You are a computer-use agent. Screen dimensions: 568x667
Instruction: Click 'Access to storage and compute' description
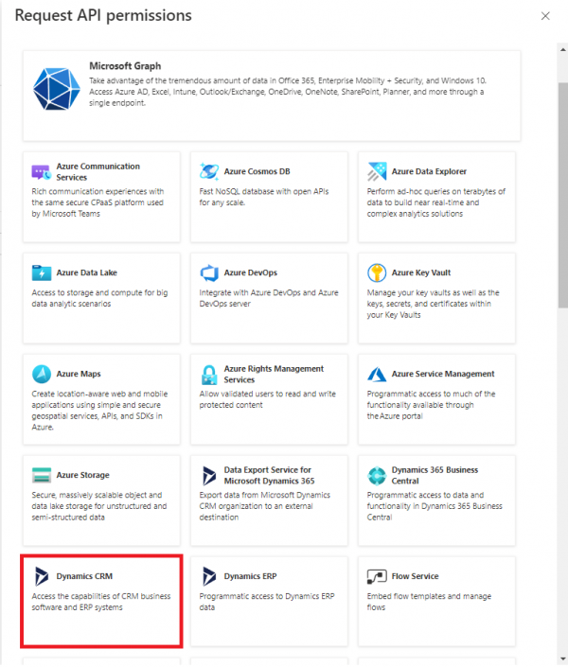(x=99, y=298)
